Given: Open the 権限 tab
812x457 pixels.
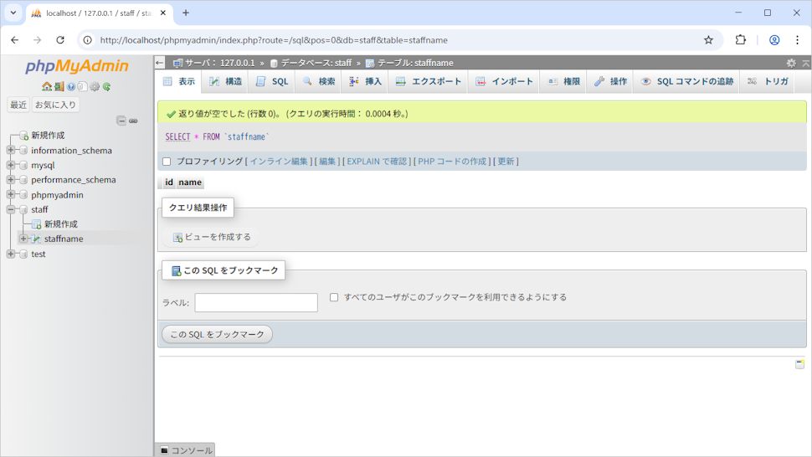Looking at the screenshot, I should click(x=564, y=81).
